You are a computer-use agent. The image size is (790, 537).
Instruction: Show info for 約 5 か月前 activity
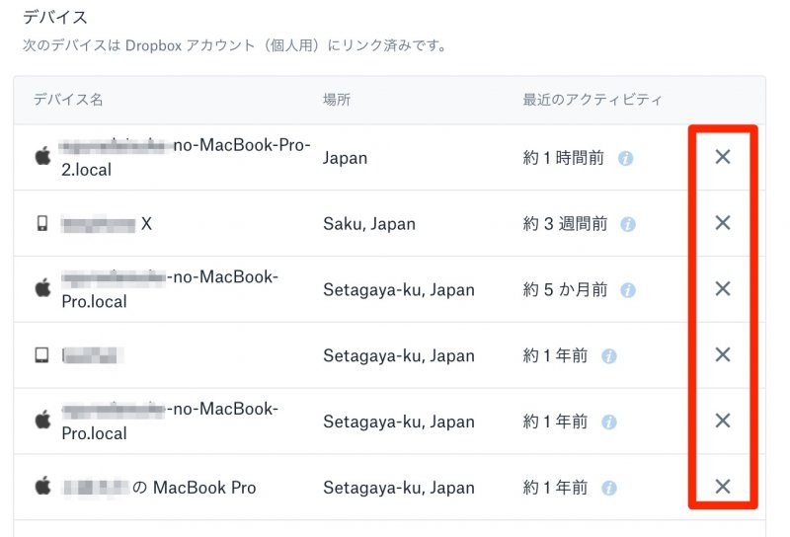click(x=627, y=290)
